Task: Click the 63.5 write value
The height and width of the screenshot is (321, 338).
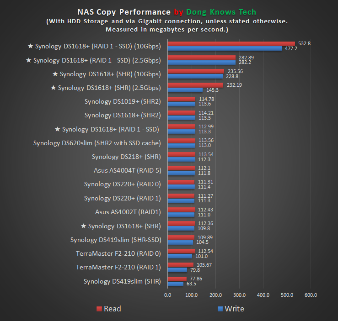Action: [x=192, y=284]
